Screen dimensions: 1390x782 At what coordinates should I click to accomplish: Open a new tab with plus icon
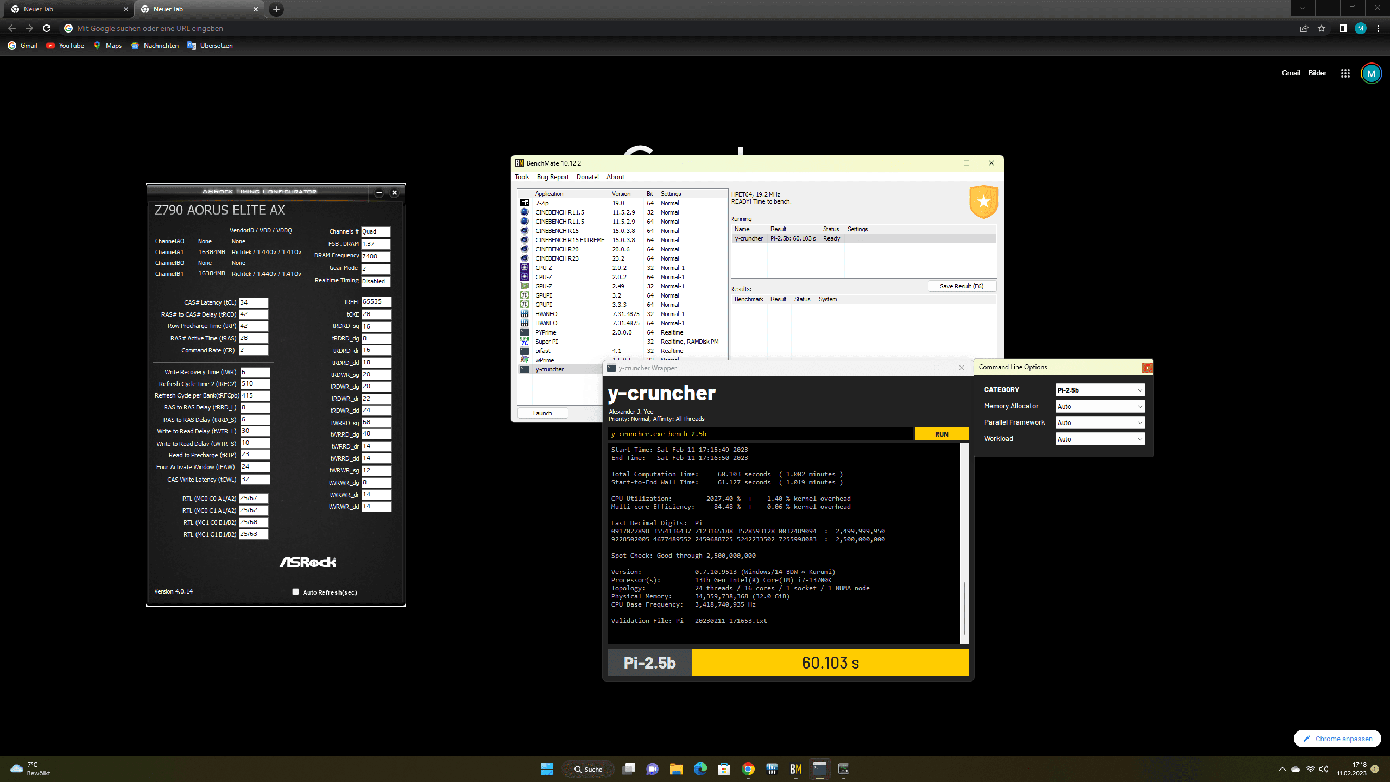(276, 9)
